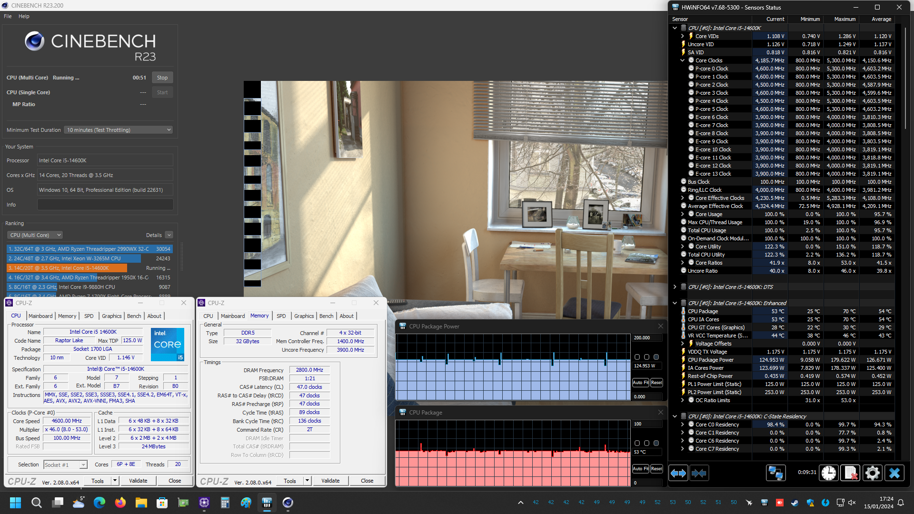The image size is (914, 514).
Task: Open File Explorer folder icon
Action: [141, 503]
